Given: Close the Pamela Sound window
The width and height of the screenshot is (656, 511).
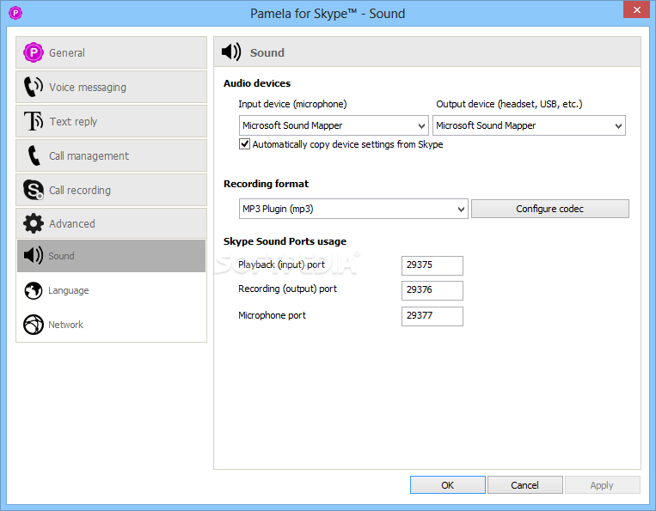Looking at the screenshot, I should 636,9.
